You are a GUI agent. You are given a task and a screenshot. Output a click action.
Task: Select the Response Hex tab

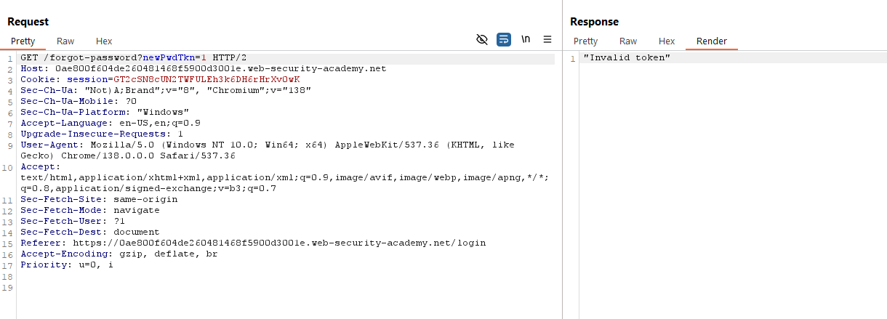(x=667, y=41)
